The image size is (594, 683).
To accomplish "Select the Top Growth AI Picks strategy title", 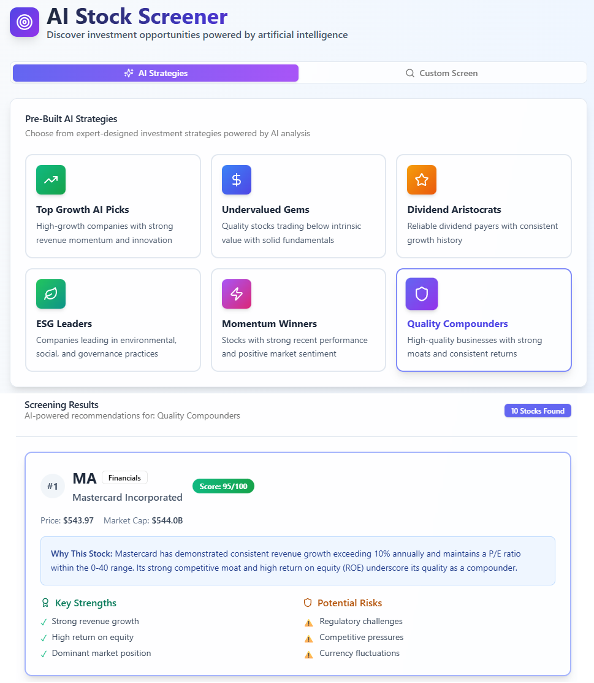I will (83, 209).
